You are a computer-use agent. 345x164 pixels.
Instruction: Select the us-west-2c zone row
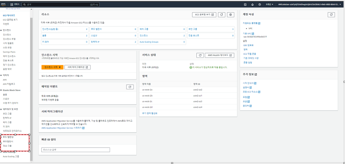(188, 101)
